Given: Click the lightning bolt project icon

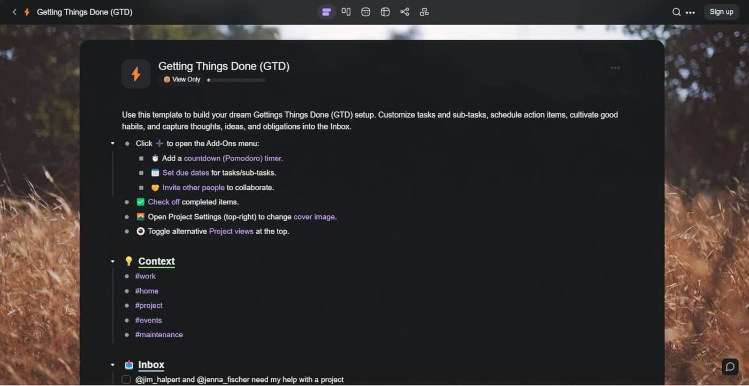Looking at the screenshot, I should tap(135, 73).
